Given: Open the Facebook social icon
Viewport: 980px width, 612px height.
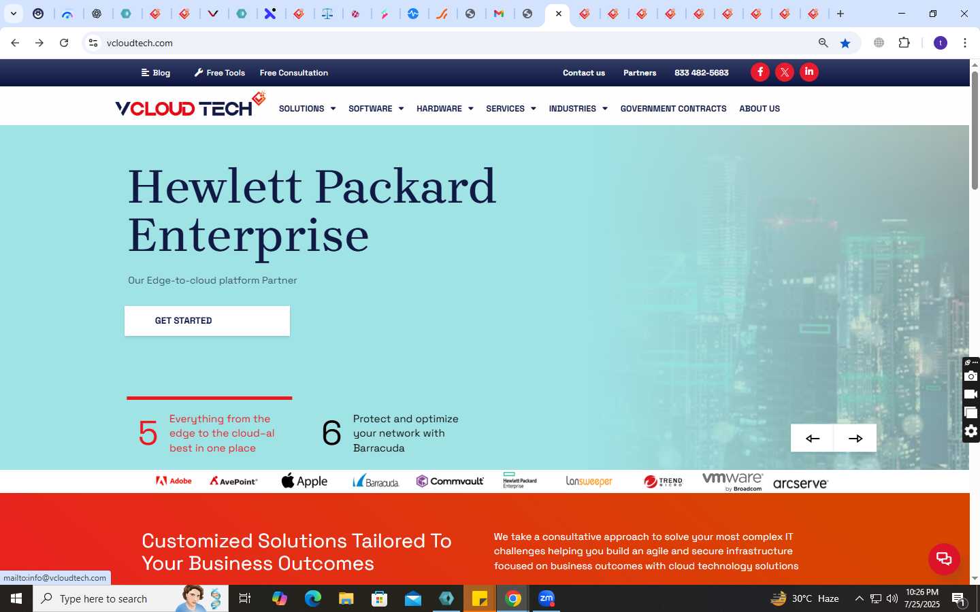Looking at the screenshot, I should tap(760, 72).
